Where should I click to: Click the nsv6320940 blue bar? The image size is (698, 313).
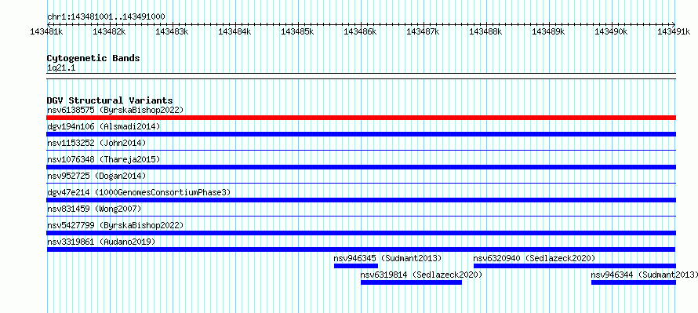[575, 266]
